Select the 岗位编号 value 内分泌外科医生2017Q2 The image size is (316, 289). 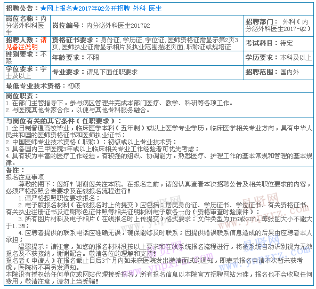click(118, 26)
